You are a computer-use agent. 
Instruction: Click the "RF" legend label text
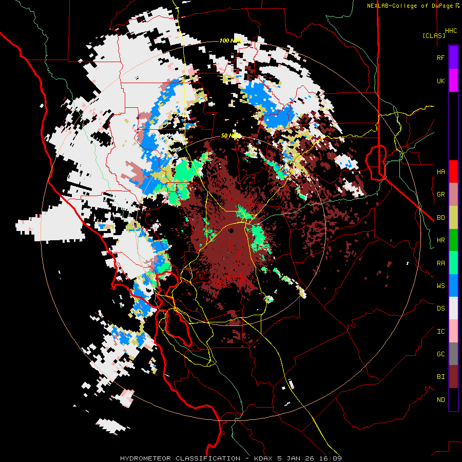[440, 57]
